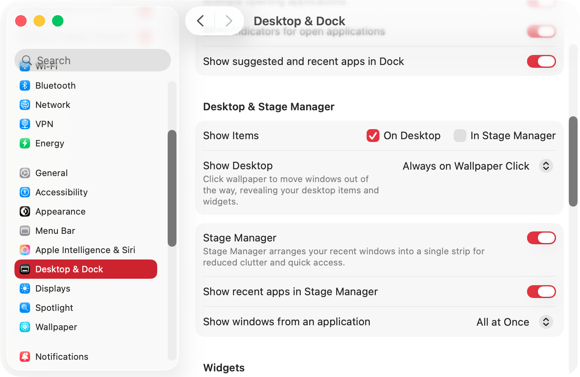Open Wallpaper settings
Viewport: 580px width, 377px height.
(25, 327)
